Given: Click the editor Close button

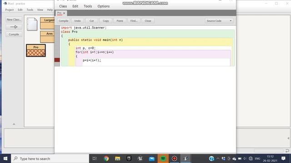Looking at the screenshot, I should pyautogui.click(x=148, y=21).
